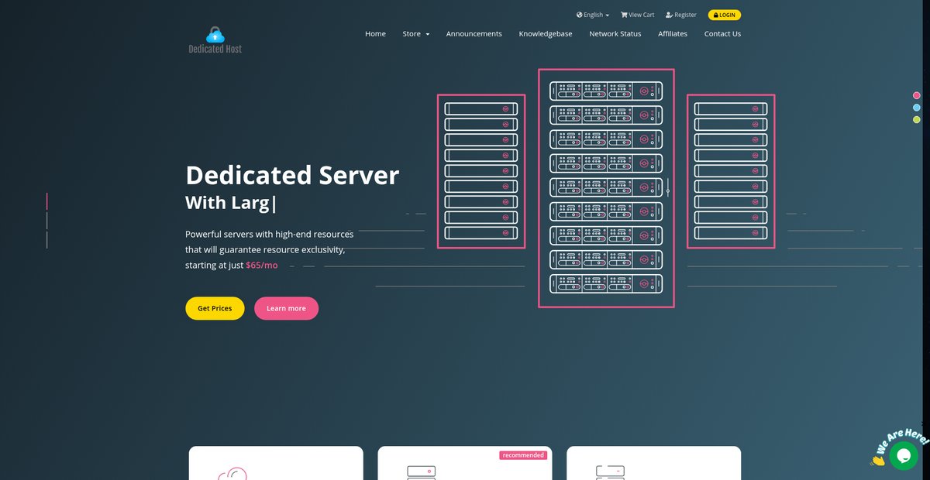
Task: Open the green live chat bubble
Action: coord(904,455)
